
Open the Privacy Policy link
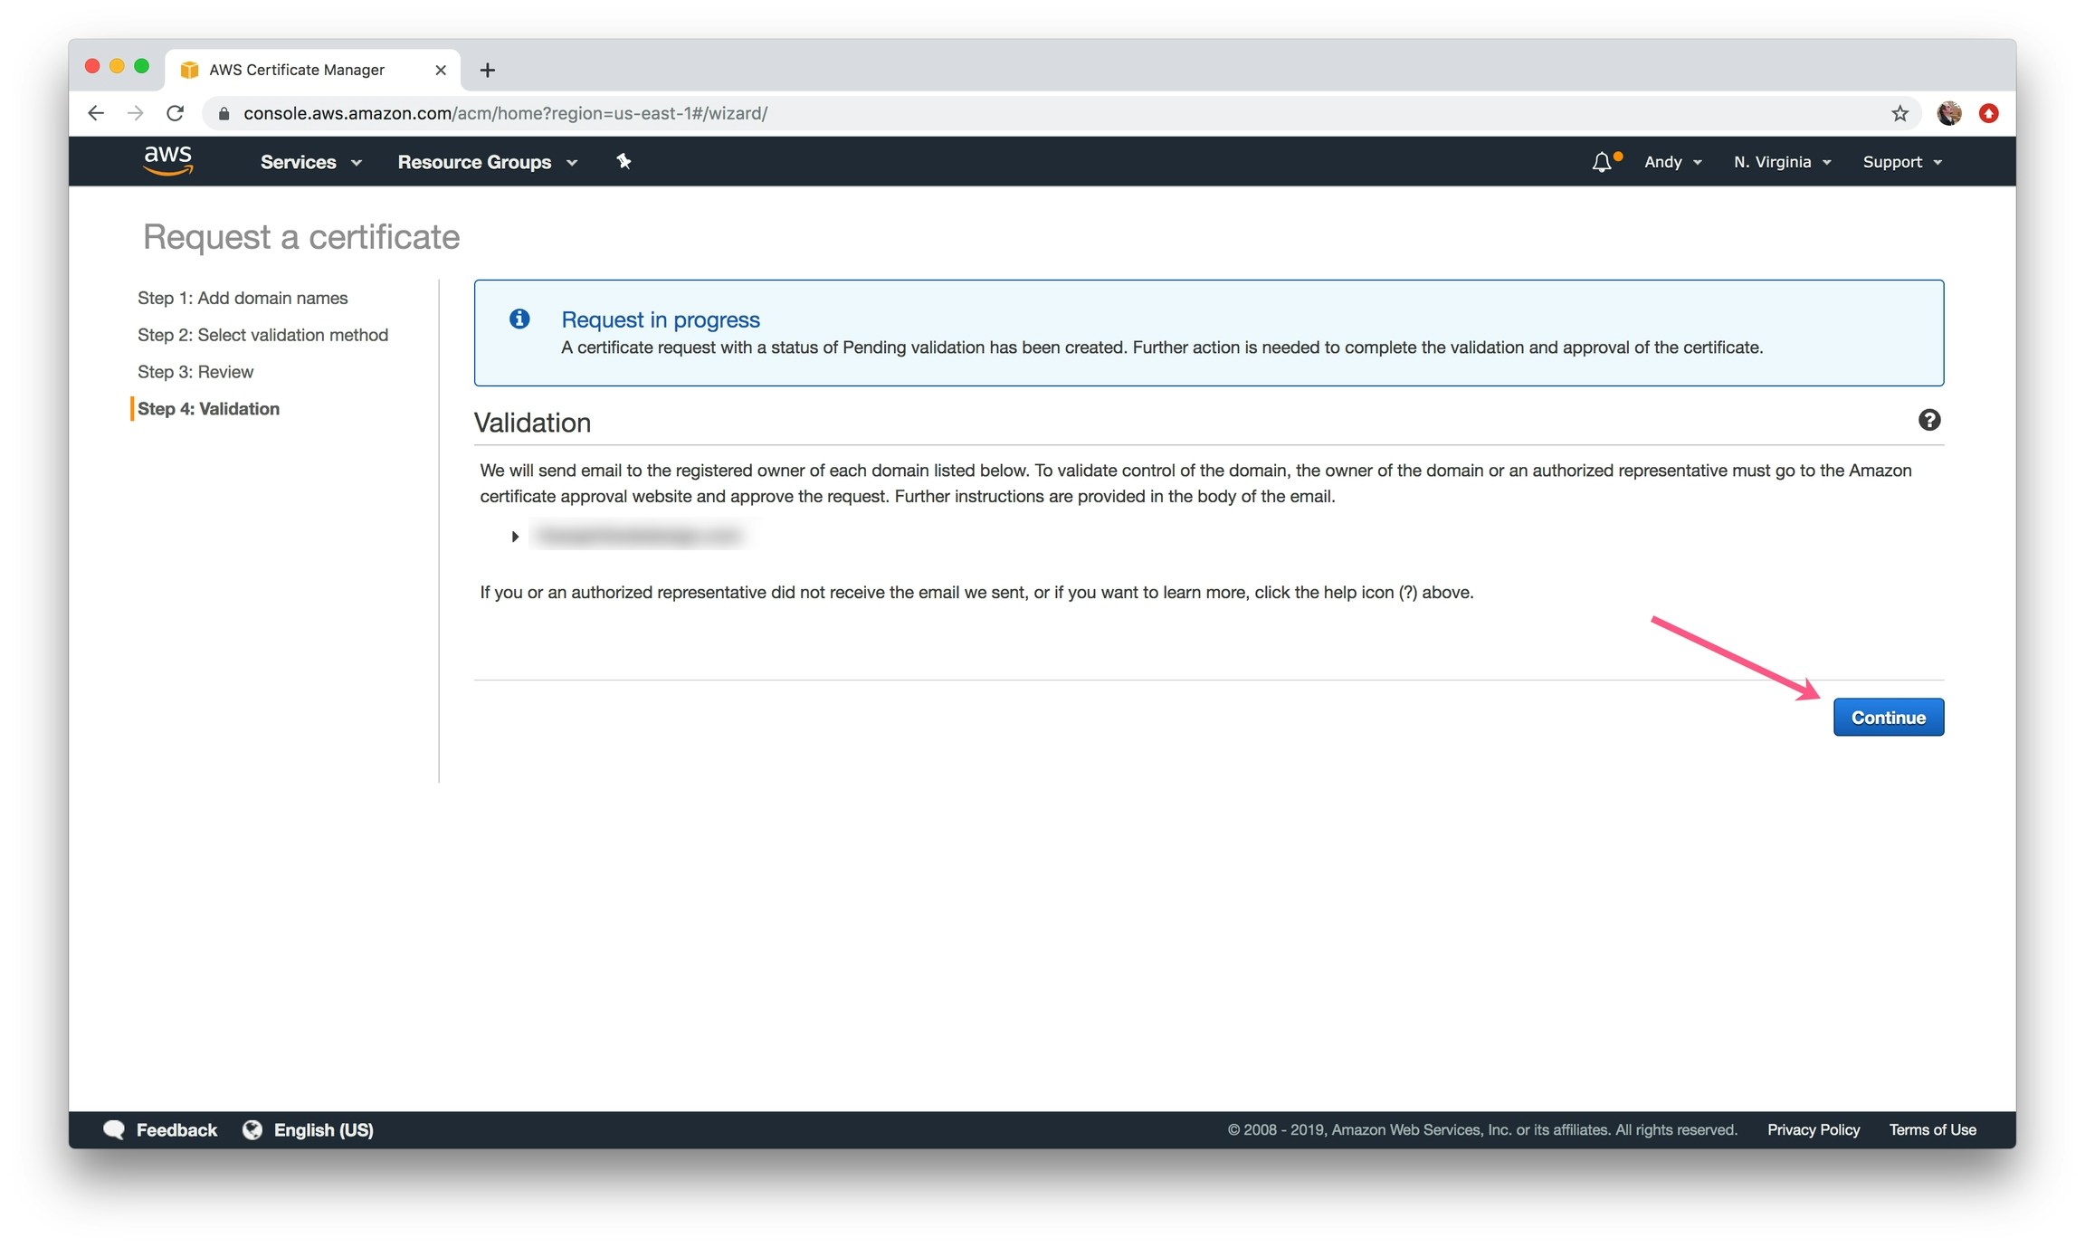1813,1129
